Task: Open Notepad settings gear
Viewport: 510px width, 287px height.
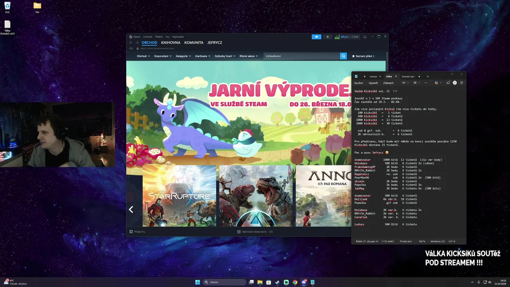Action: (x=462, y=83)
